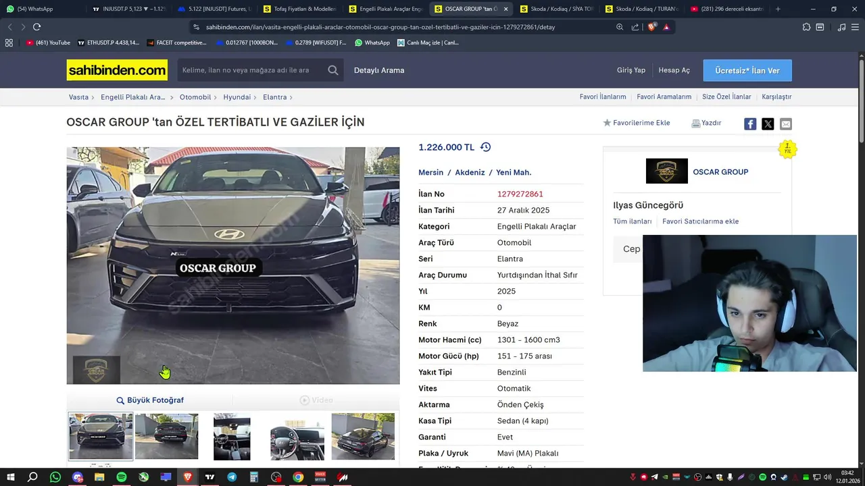The image size is (865, 486).
Task: Open Büyük Fotoğraf view
Action: coord(150,400)
